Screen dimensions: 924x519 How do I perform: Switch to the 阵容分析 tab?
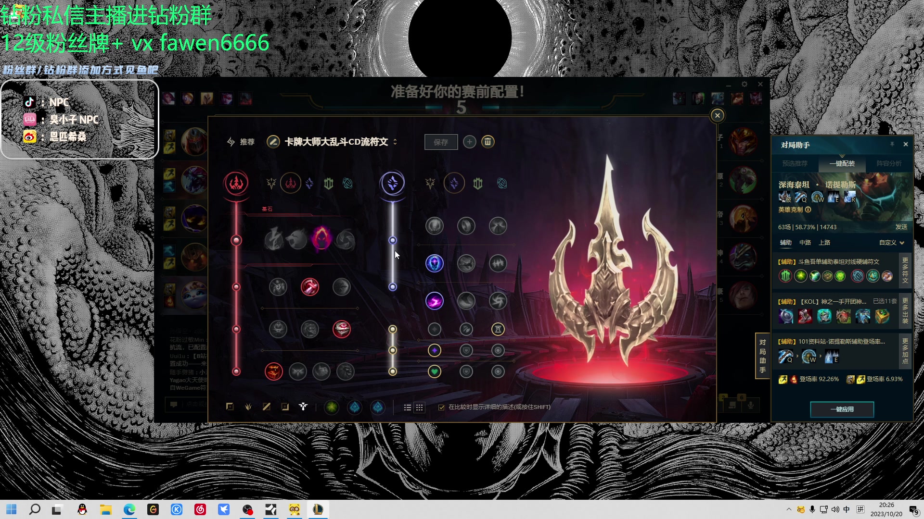coord(889,163)
